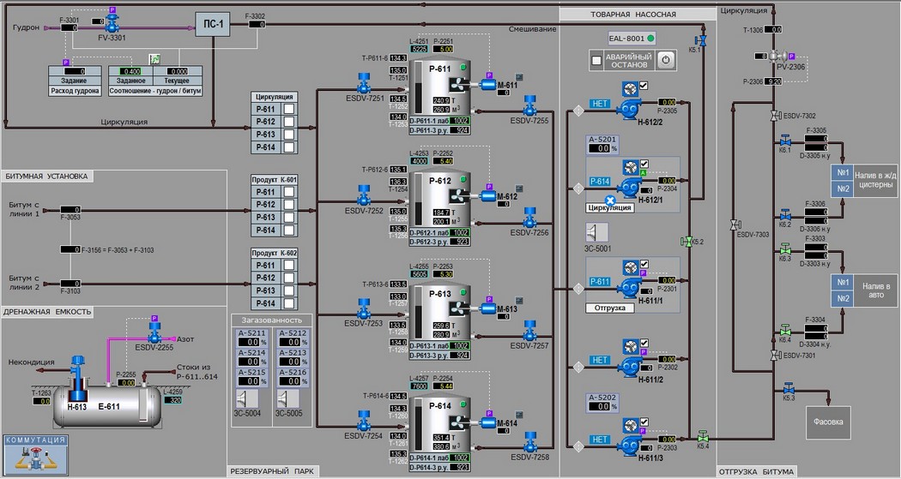This screenshot has width=901, height=479.
Task: Check P-611 in Циркуляция list
Action: pos(289,109)
